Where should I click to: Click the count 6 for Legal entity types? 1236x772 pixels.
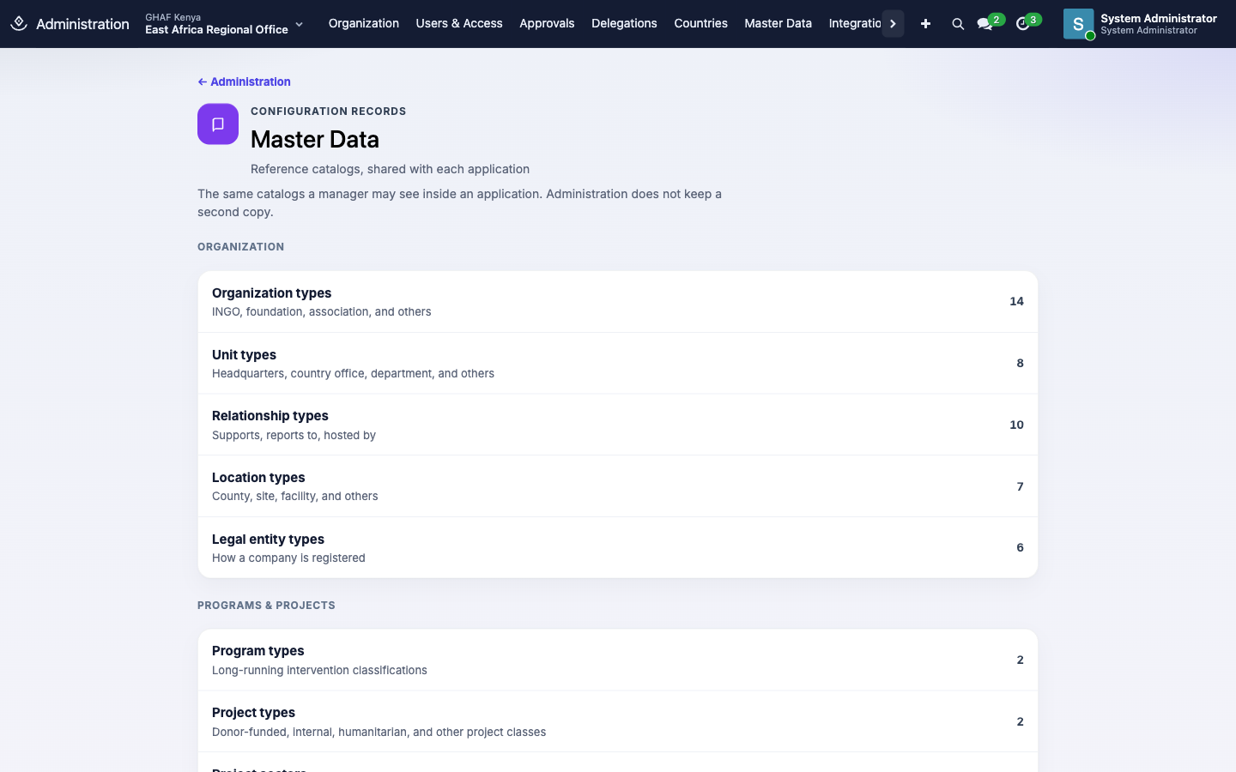click(x=1020, y=547)
